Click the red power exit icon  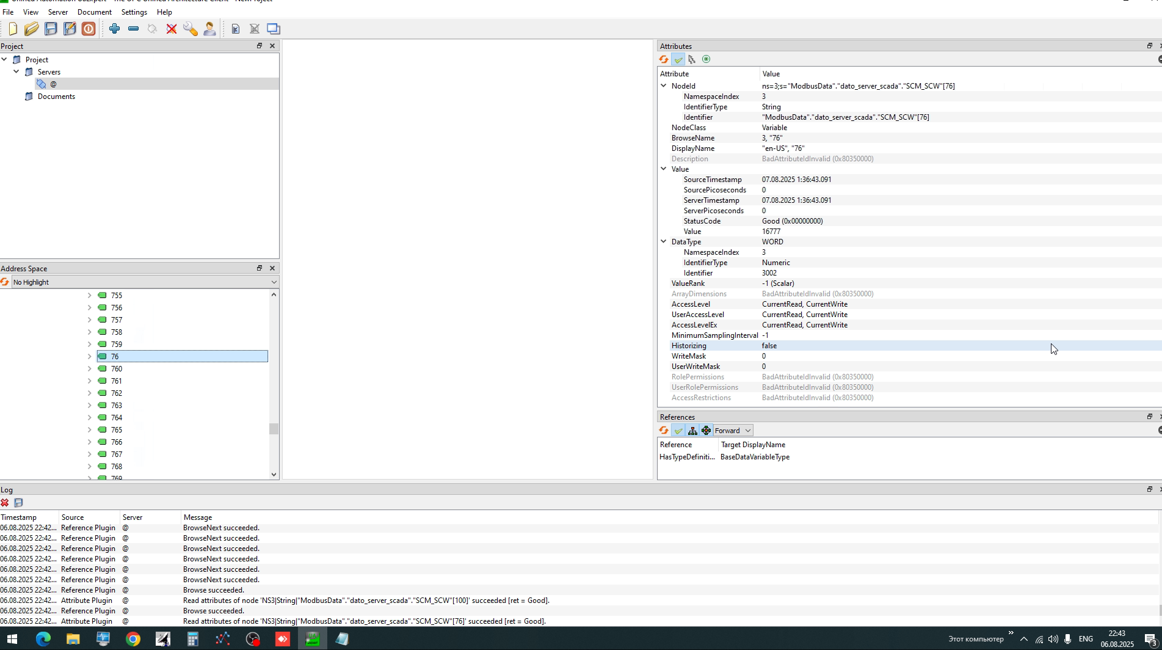click(x=89, y=29)
